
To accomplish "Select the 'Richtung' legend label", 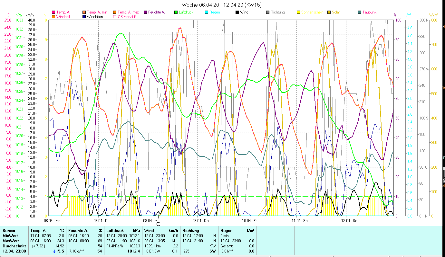I will coord(278,13).
